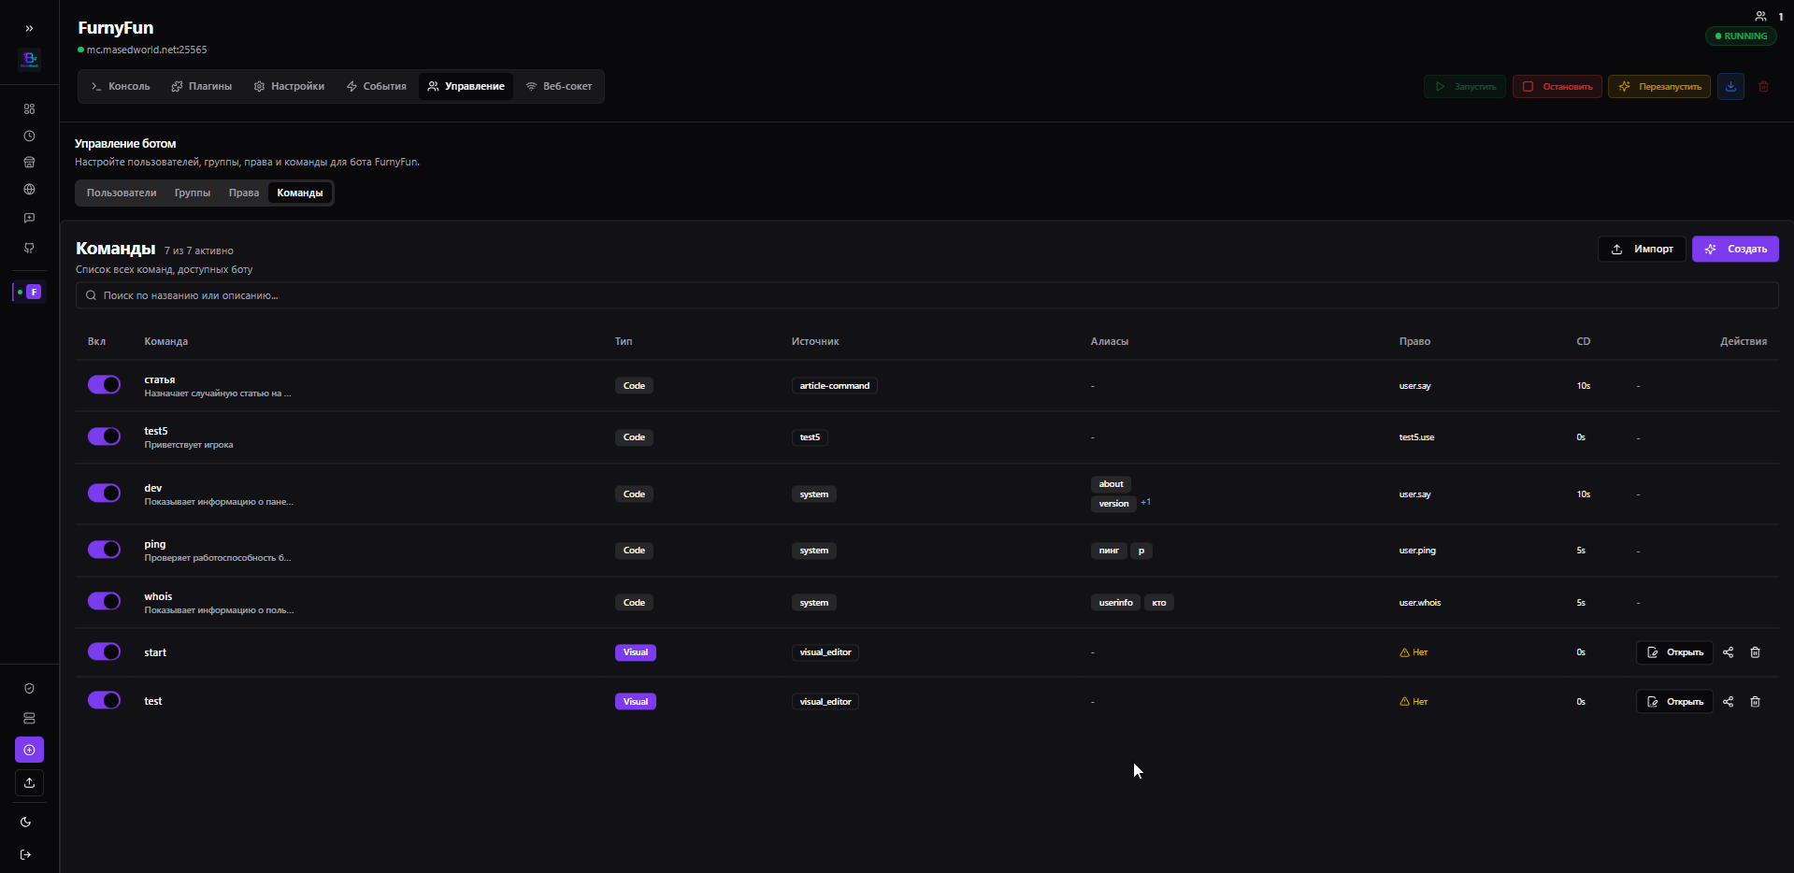Open the server stack icon in sidebar
Screen dimensions: 1794x873
click(29, 719)
